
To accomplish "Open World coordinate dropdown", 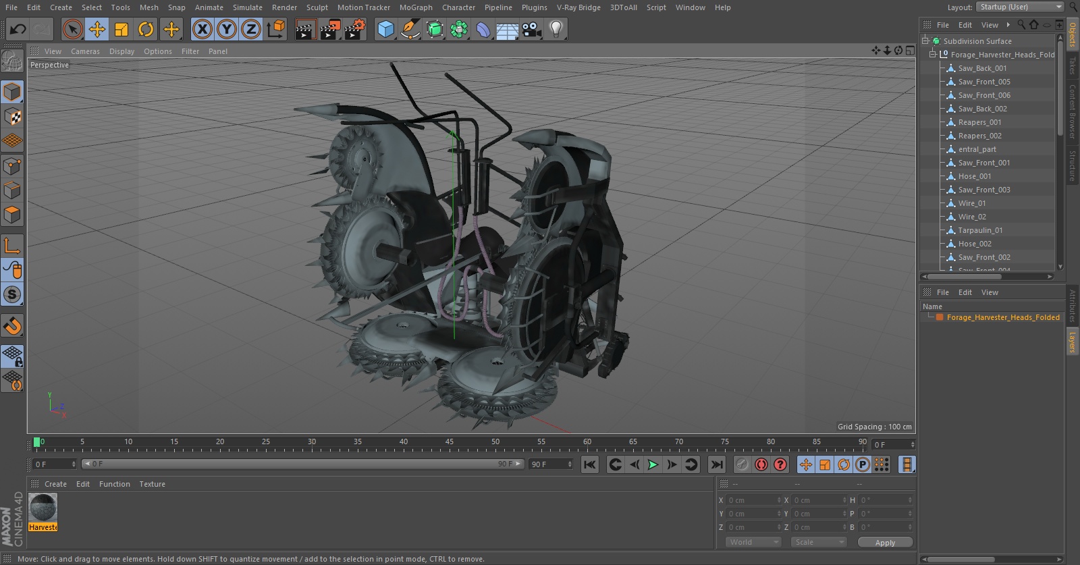I will click(753, 542).
